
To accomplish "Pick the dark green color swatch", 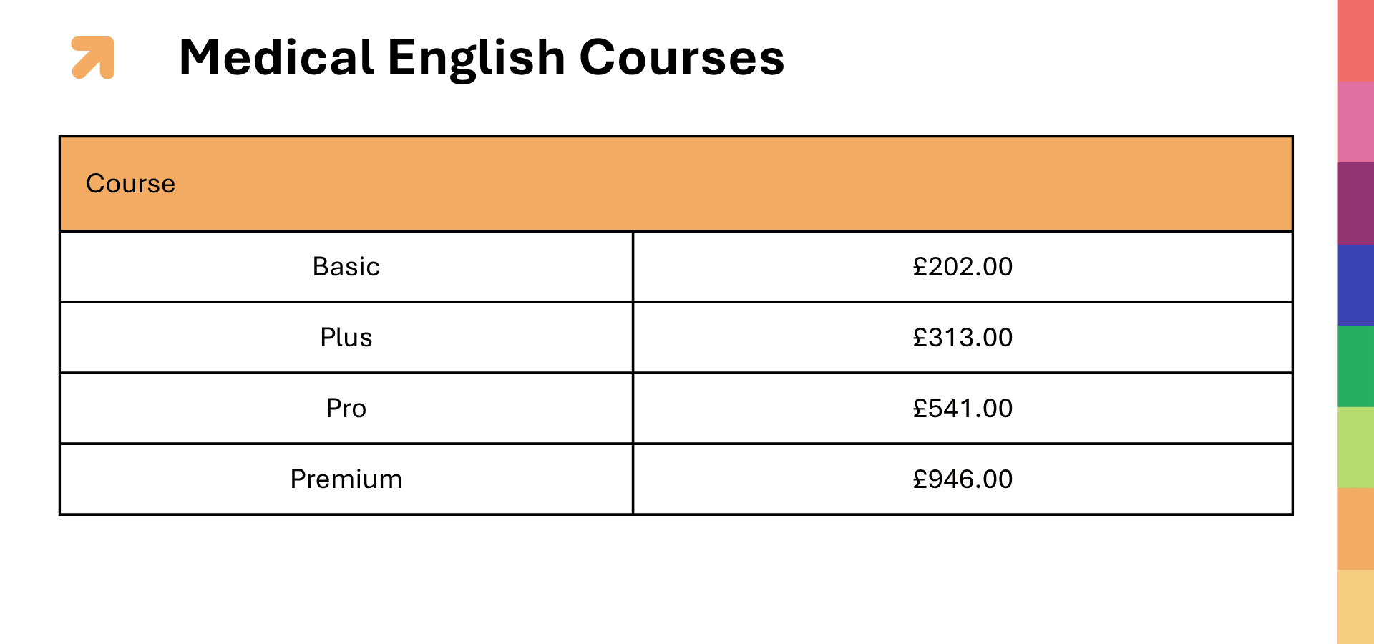I will (1355, 366).
